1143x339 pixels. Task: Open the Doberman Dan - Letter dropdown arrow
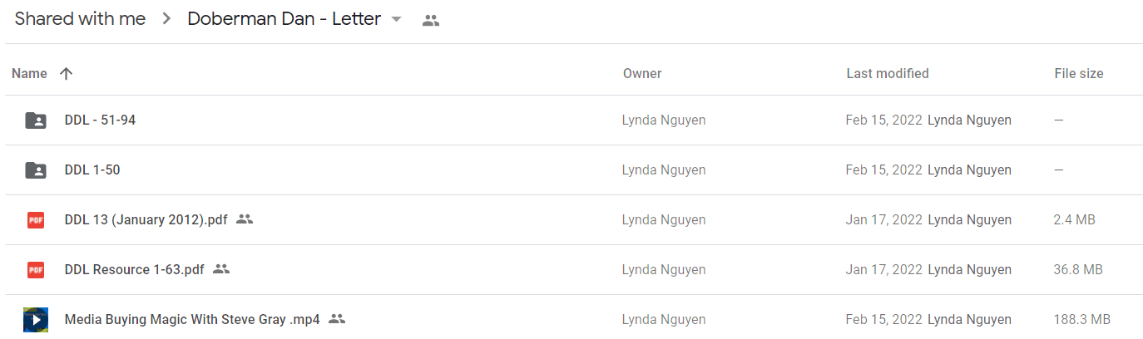click(396, 20)
